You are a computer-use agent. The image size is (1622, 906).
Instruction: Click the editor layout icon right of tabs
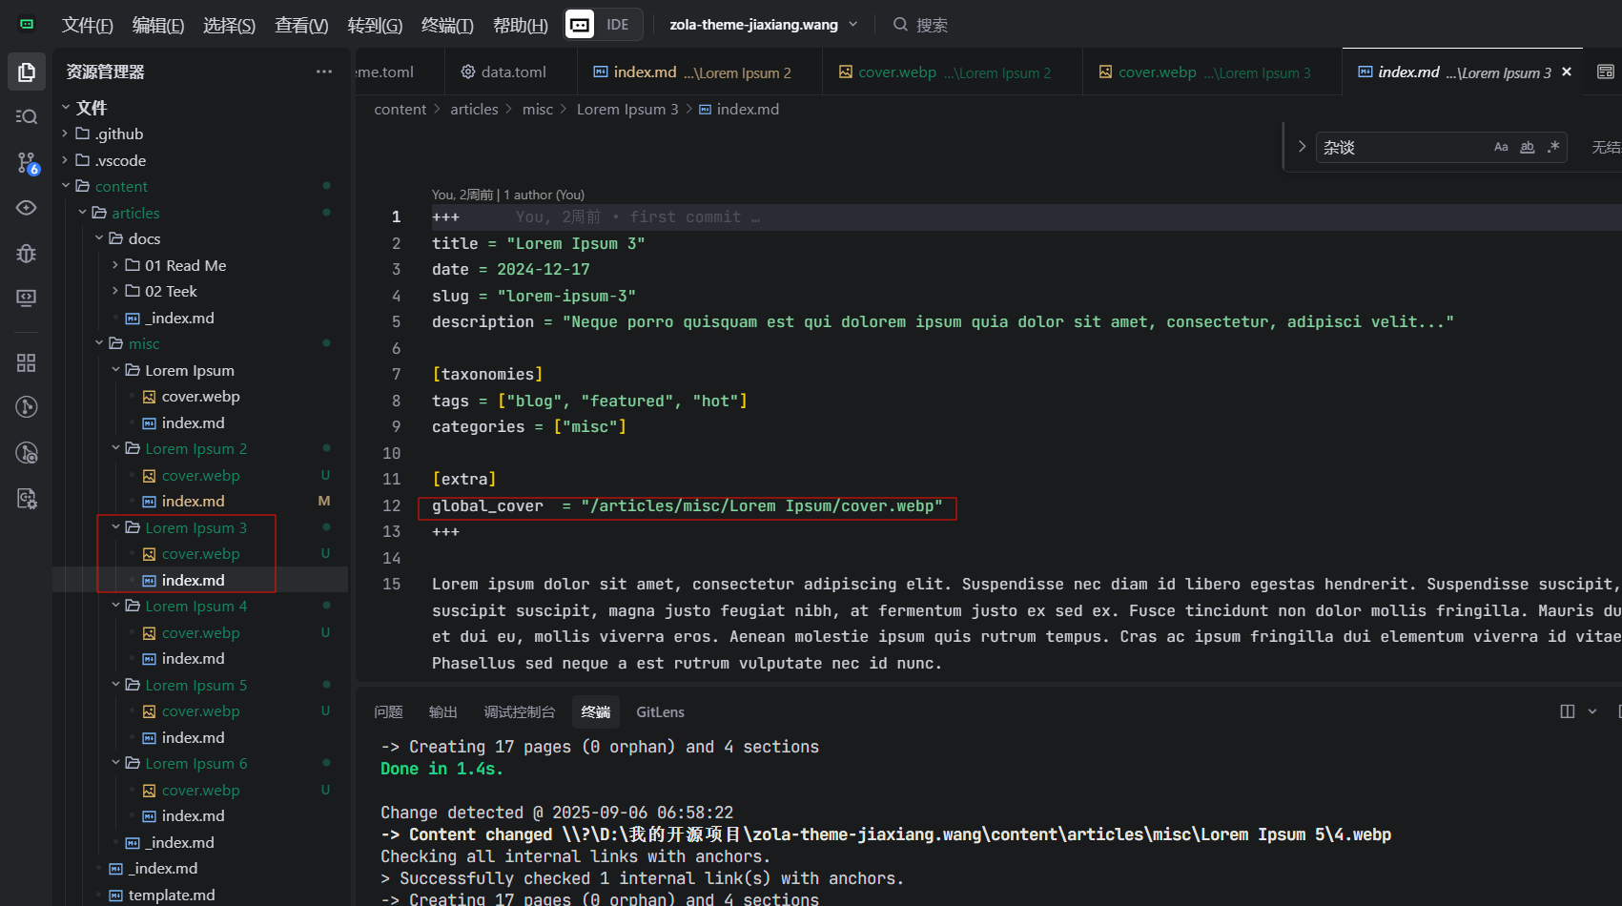click(x=1606, y=72)
